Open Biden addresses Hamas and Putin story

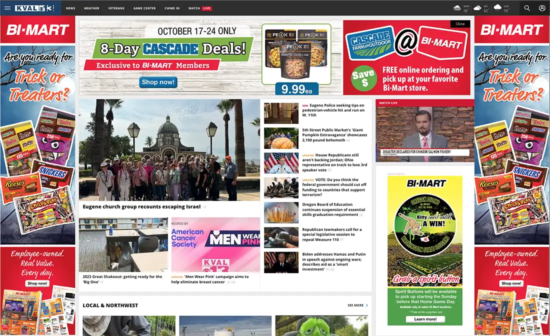[333, 262]
